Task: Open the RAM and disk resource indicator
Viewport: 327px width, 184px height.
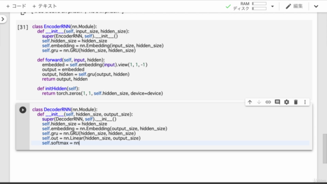Action: point(250,6)
